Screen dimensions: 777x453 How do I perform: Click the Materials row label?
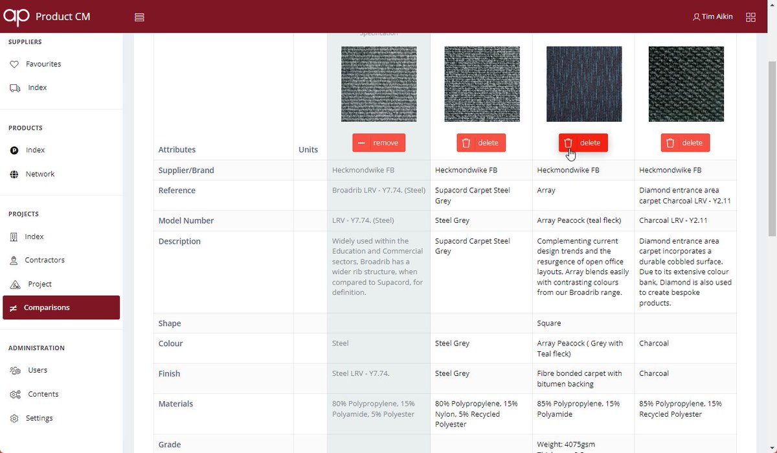pyautogui.click(x=176, y=404)
